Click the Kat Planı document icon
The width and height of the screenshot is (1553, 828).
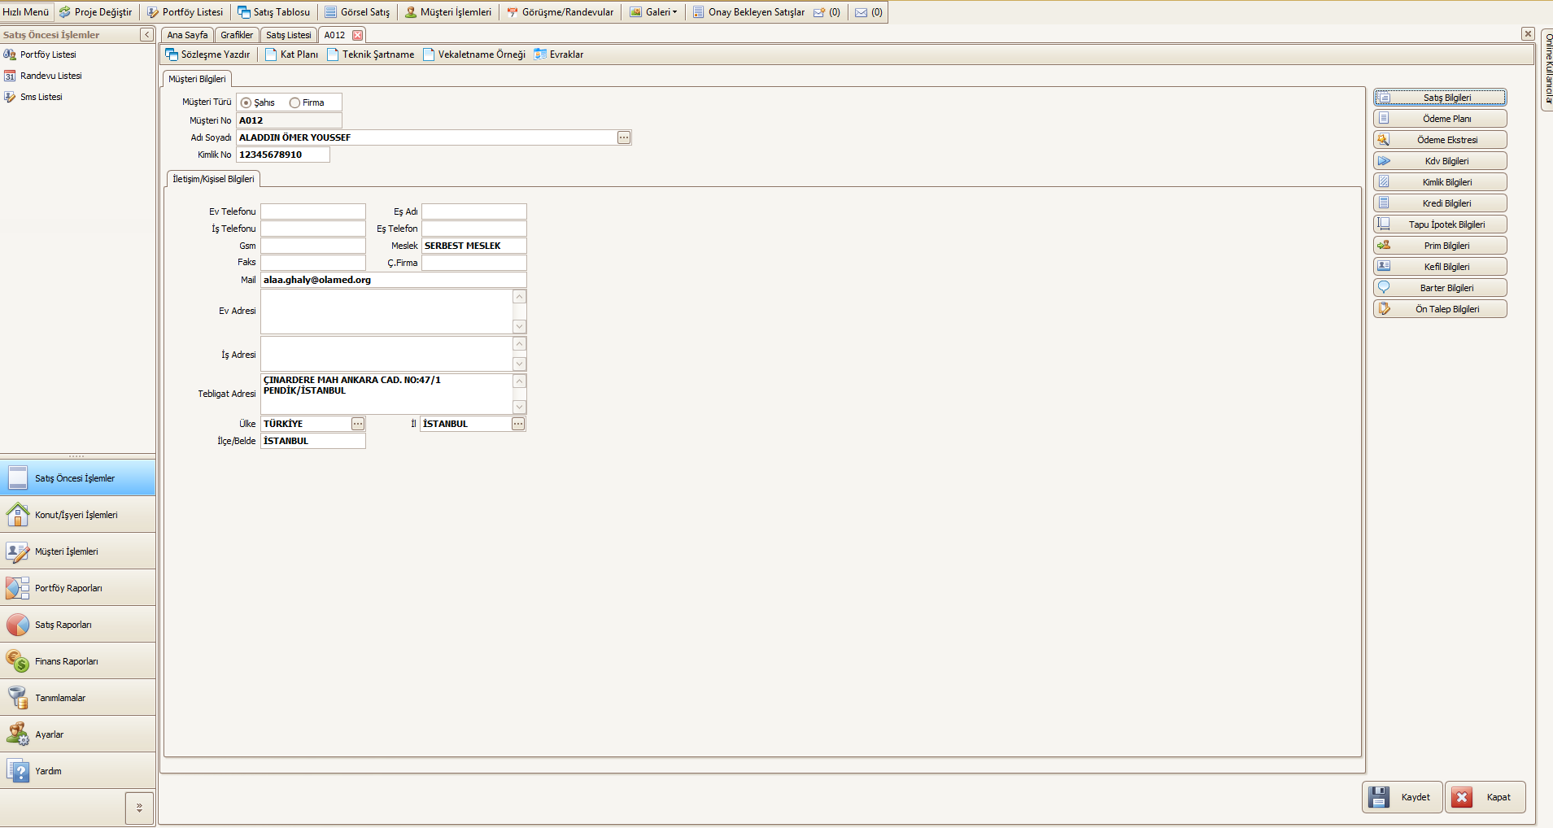coord(271,54)
